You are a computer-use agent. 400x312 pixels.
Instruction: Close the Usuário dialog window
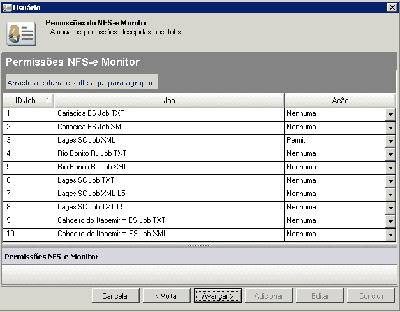point(392,7)
